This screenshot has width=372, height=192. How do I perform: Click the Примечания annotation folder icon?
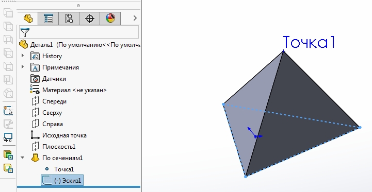[x=35, y=67]
